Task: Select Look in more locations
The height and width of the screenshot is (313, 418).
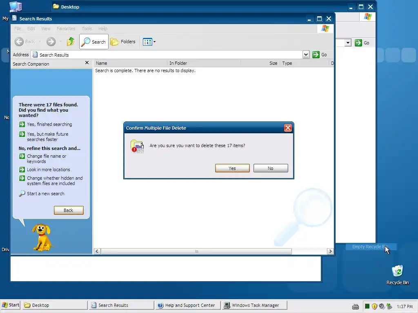Action: [x=44, y=170]
